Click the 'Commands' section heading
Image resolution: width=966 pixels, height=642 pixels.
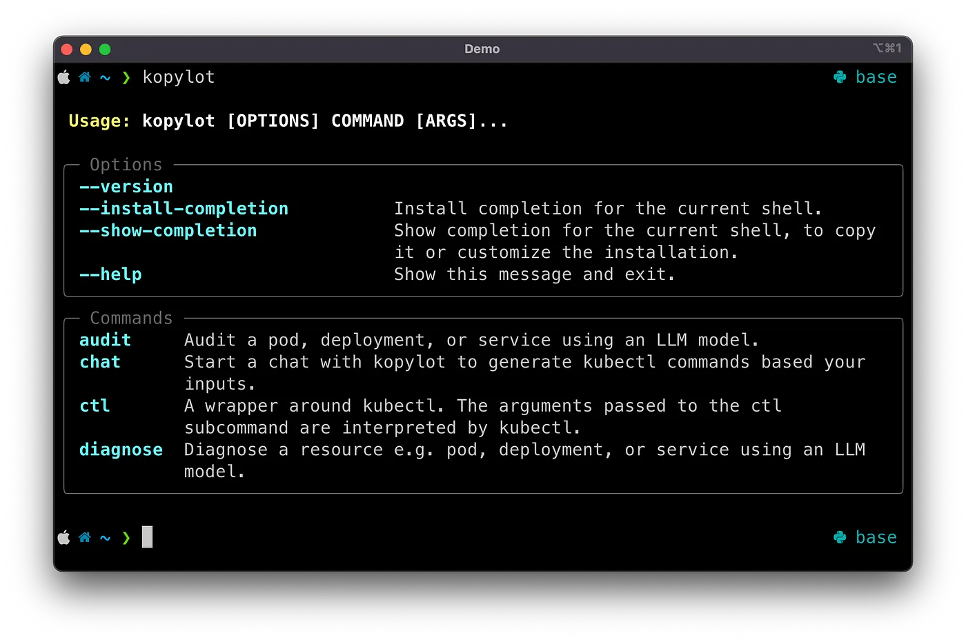click(x=131, y=318)
